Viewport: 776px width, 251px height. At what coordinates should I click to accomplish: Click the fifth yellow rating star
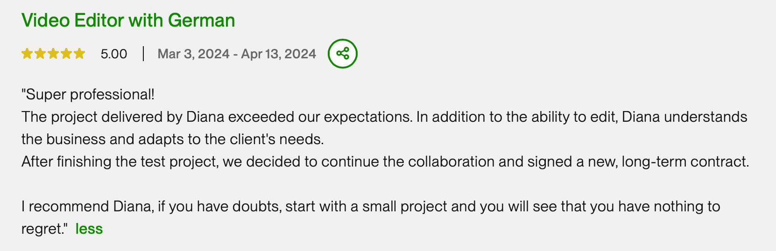coord(79,54)
